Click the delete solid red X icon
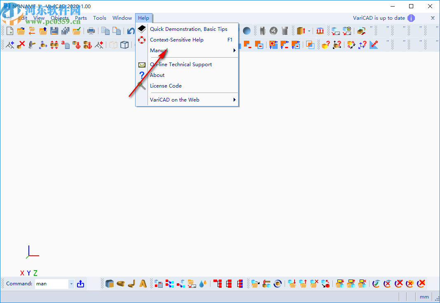 point(21,45)
